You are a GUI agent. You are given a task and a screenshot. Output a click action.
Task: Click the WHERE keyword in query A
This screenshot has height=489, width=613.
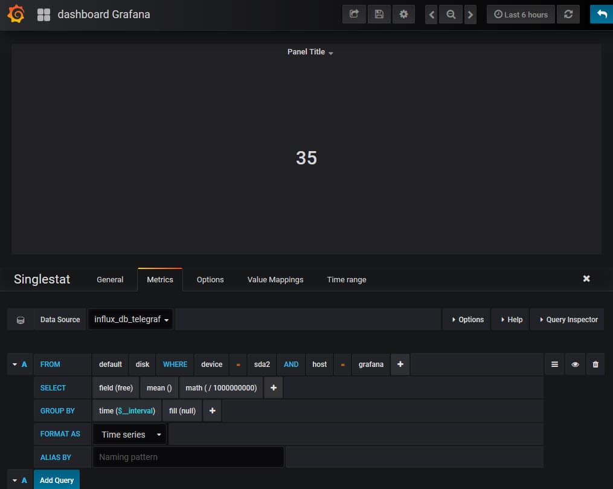[175, 364]
